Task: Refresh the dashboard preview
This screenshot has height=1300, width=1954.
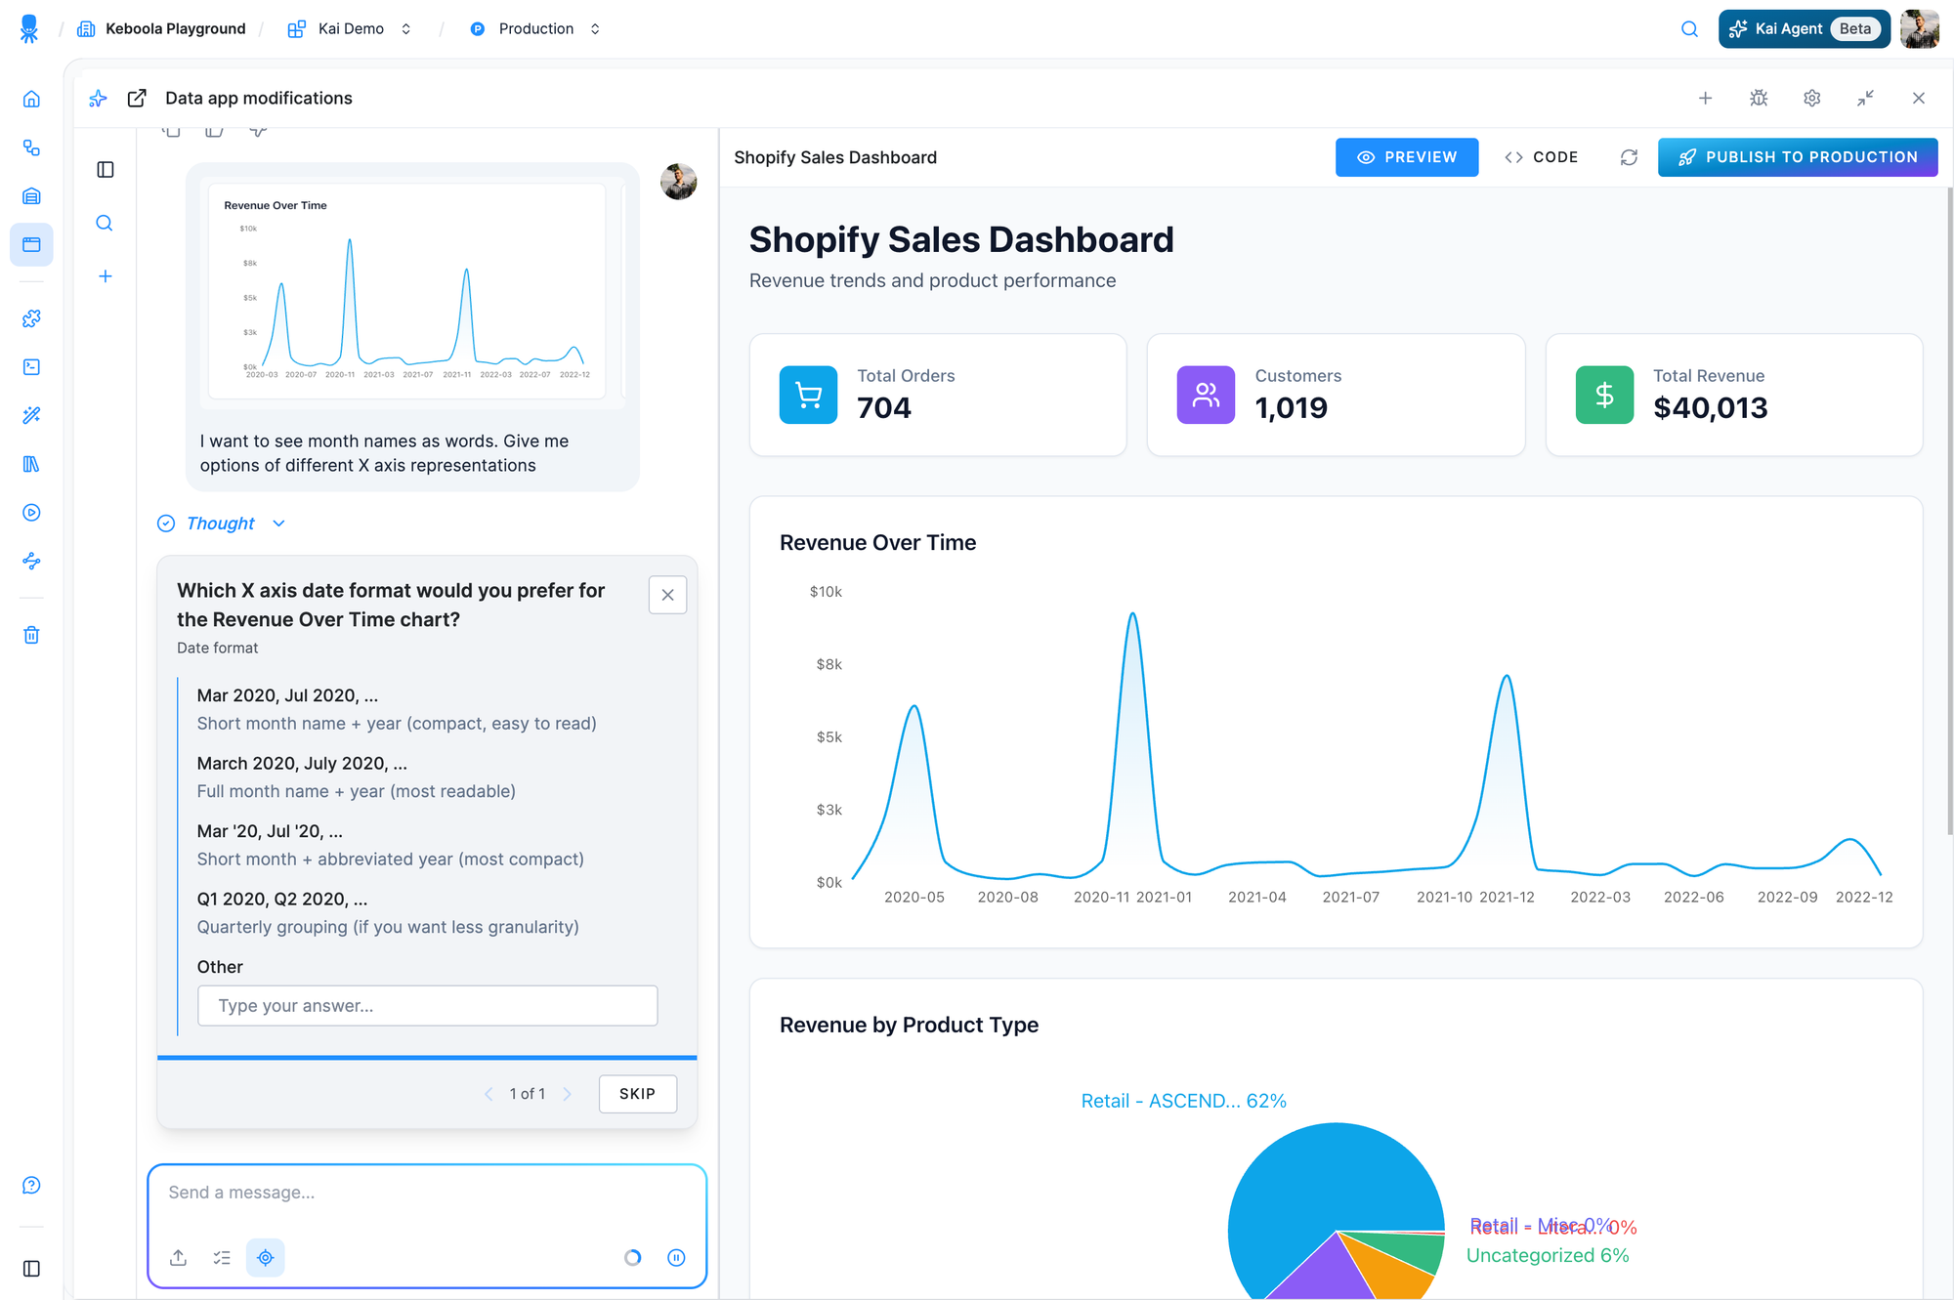Action: point(1629,157)
